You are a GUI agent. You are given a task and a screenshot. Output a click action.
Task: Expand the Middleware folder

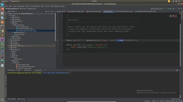pos(13,33)
